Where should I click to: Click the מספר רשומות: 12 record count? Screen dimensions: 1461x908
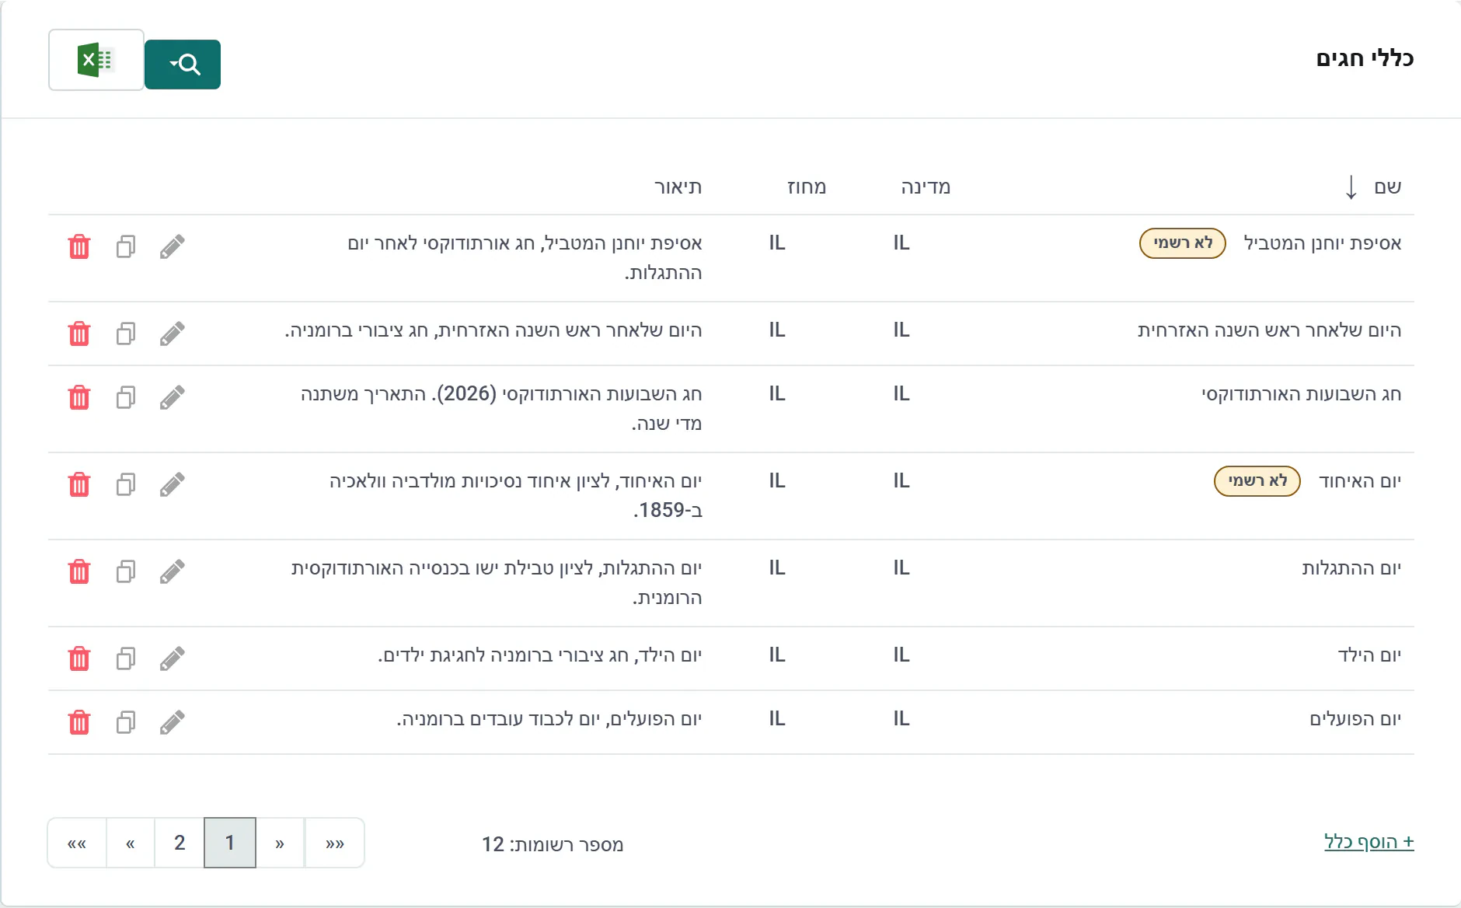(553, 844)
